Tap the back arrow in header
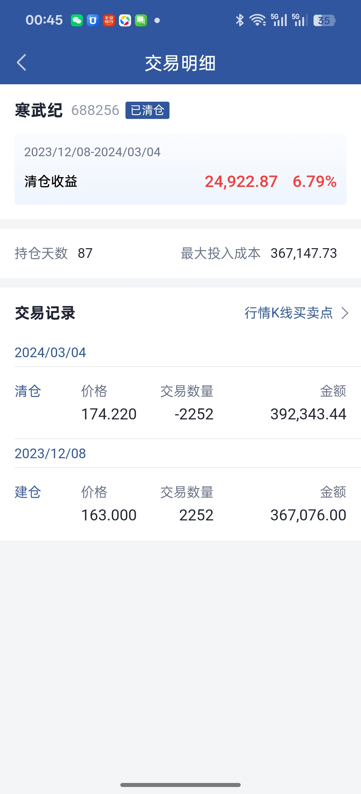The height and width of the screenshot is (794, 361). (x=22, y=63)
